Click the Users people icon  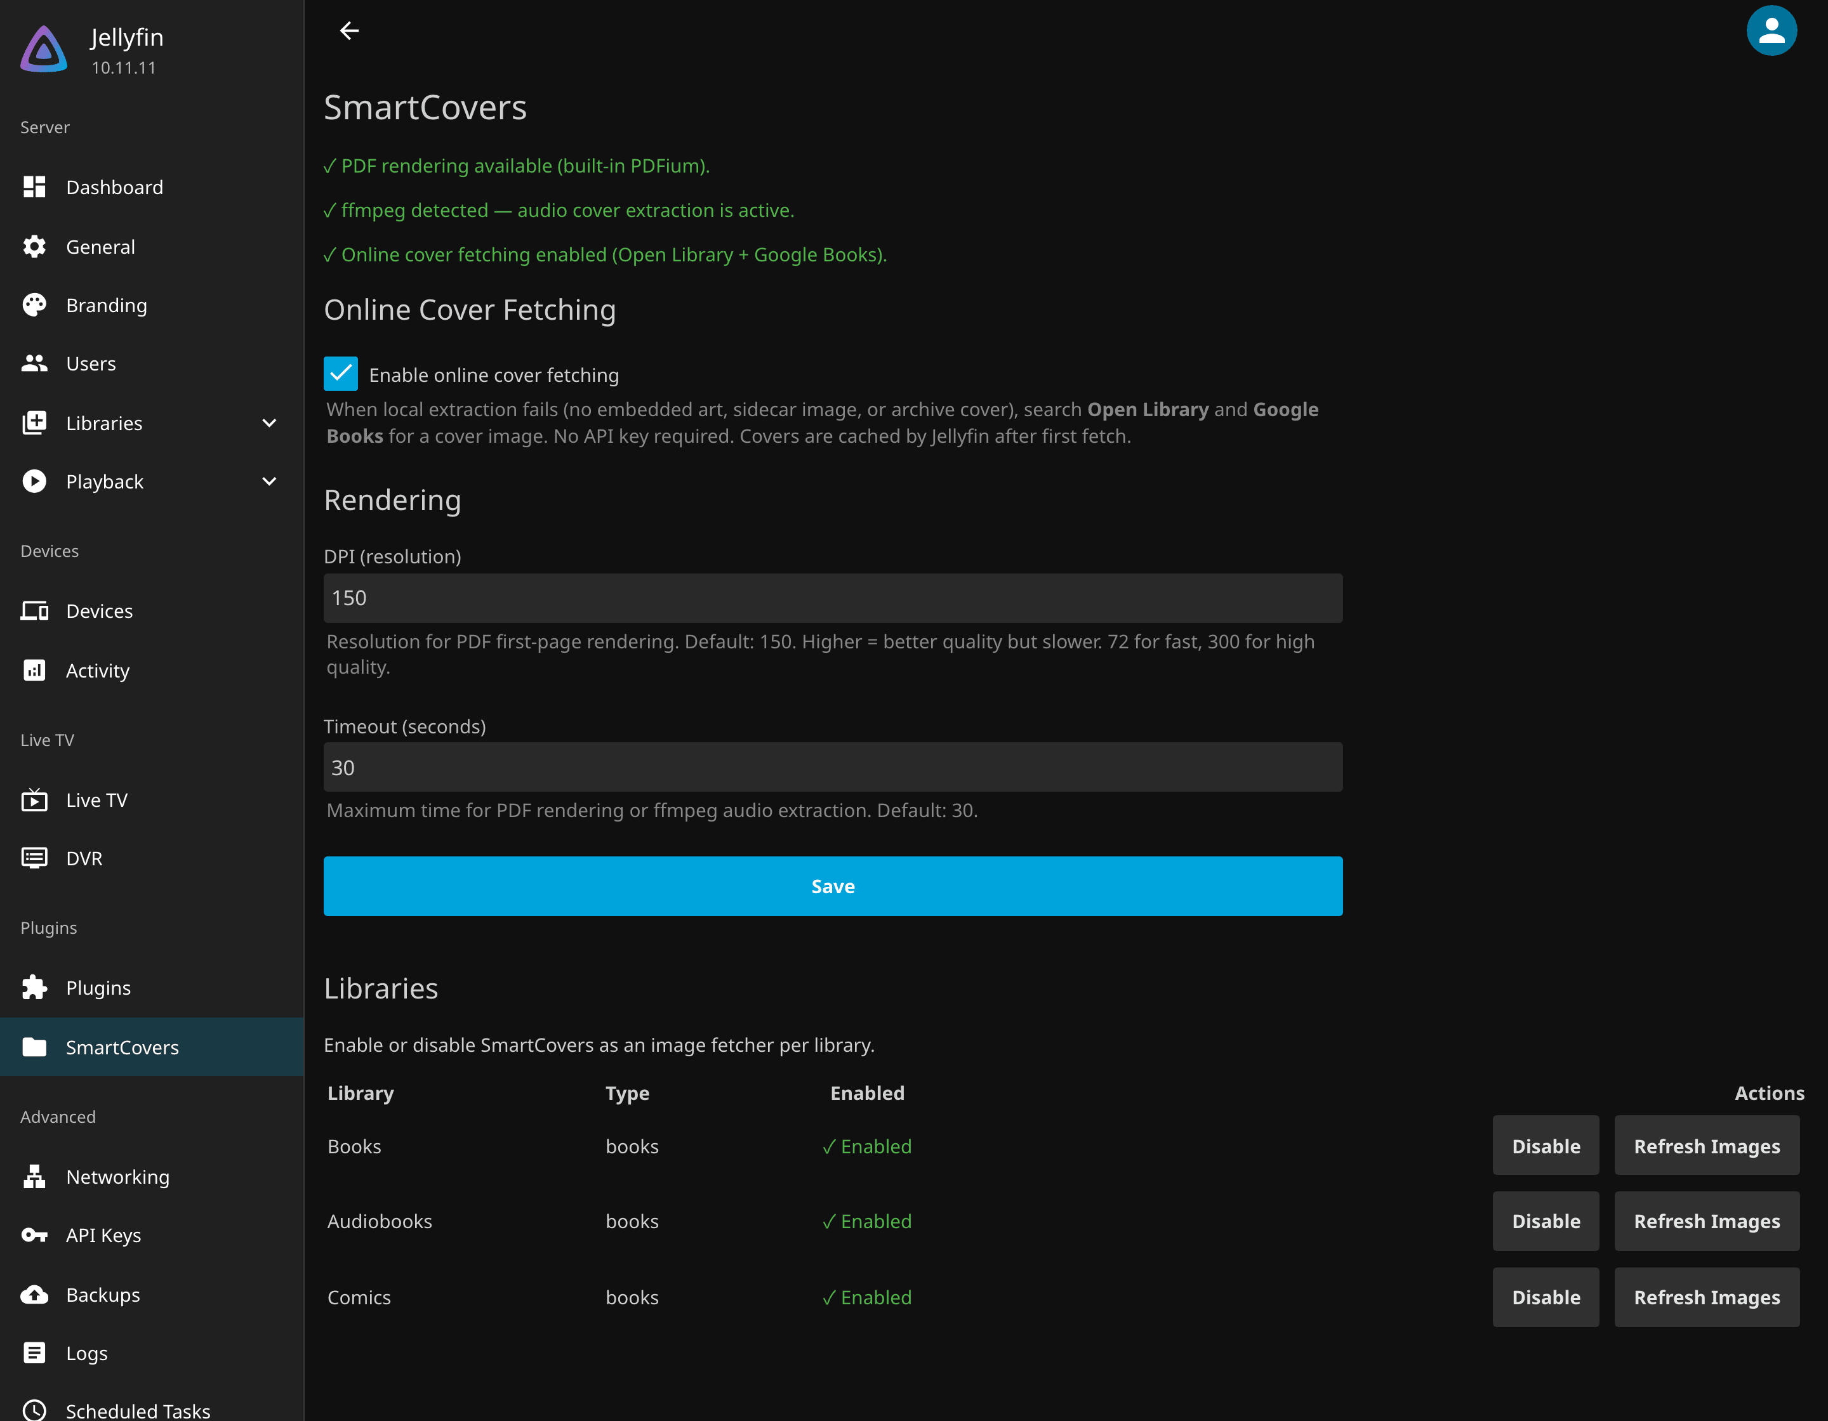tap(34, 363)
